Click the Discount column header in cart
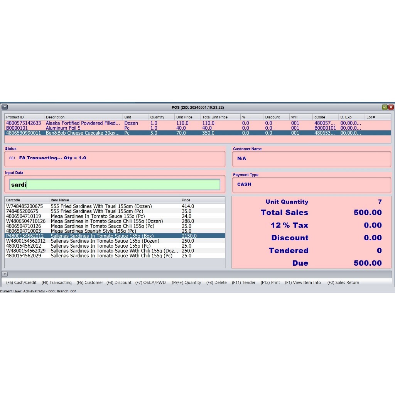 coord(276,117)
